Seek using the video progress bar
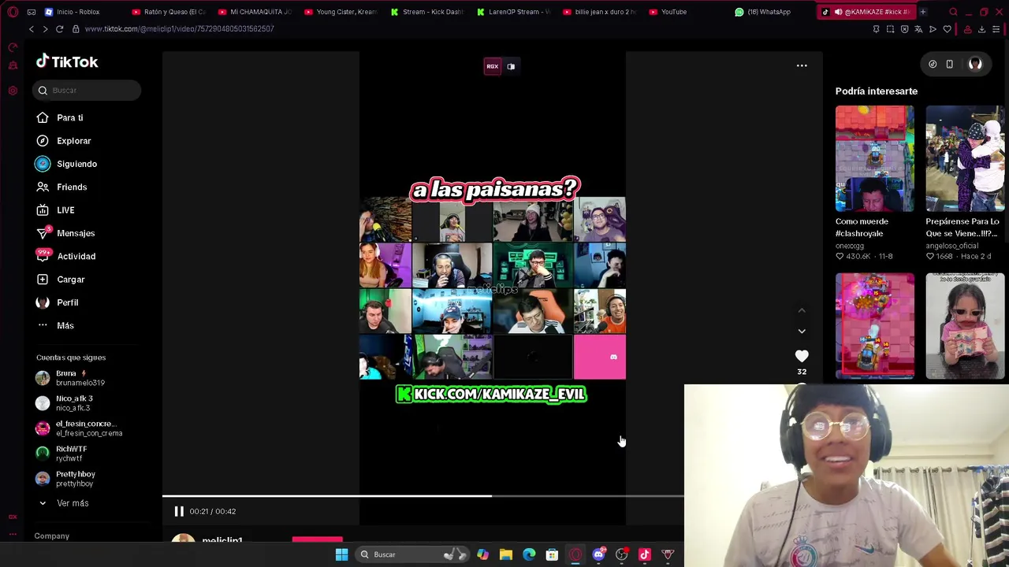Screen dimensions: 1009x567 click(423, 496)
